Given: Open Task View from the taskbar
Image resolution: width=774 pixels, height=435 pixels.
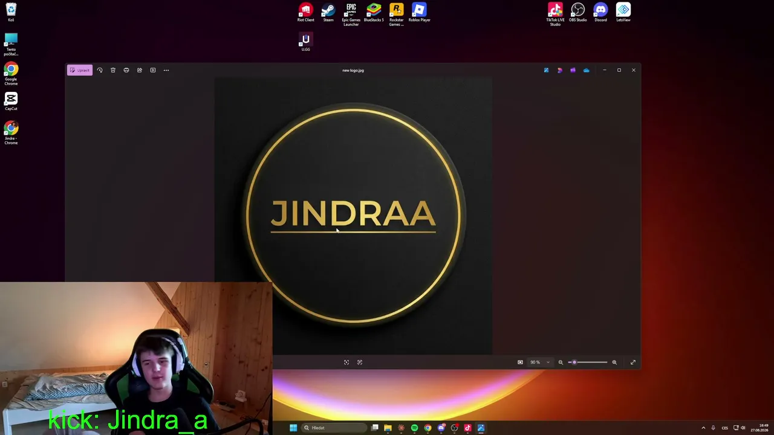Looking at the screenshot, I should tap(375, 428).
